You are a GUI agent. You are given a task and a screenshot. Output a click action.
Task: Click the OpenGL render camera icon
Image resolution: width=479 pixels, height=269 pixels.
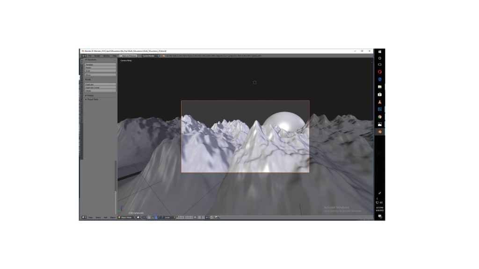click(x=216, y=216)
